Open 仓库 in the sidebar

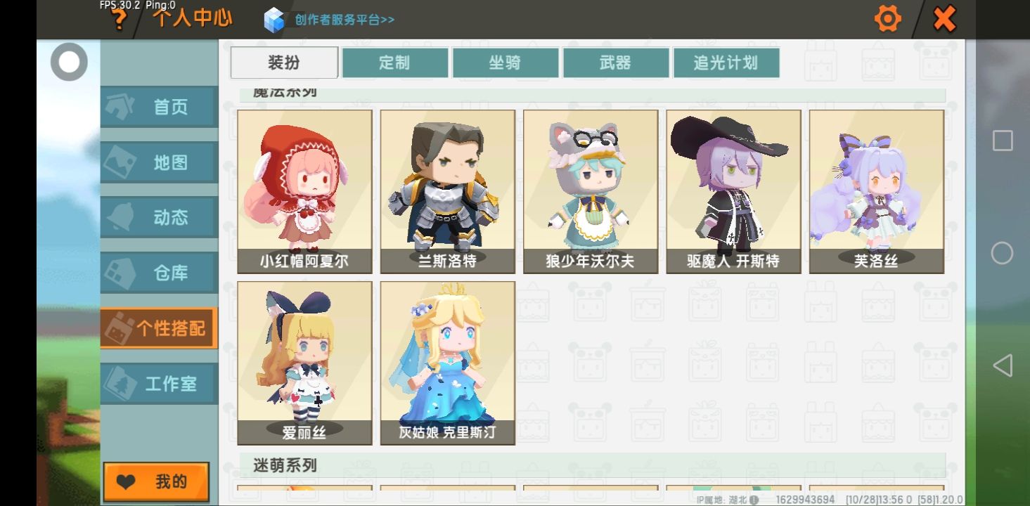[x=159, y=273]
